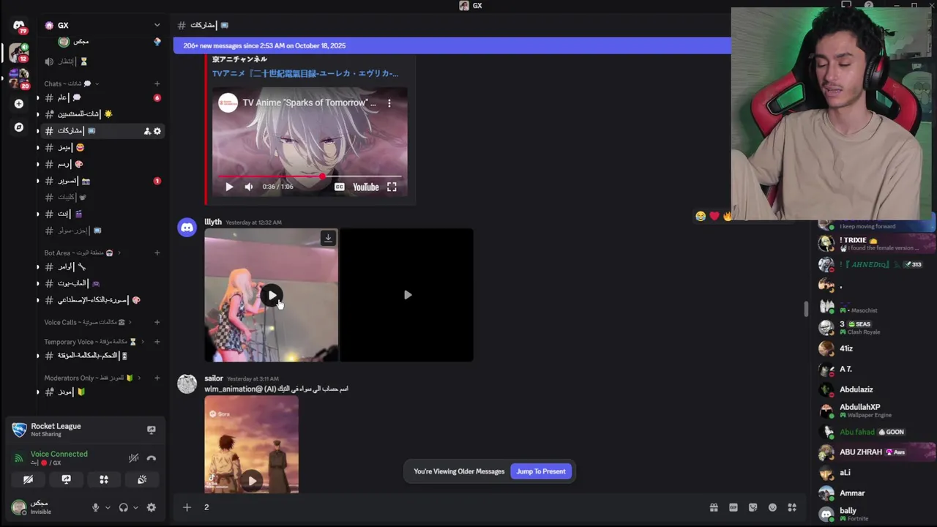Screen dimensions: 937x527
Task: Open GX server header dropdown
Action: coord(157,26)
